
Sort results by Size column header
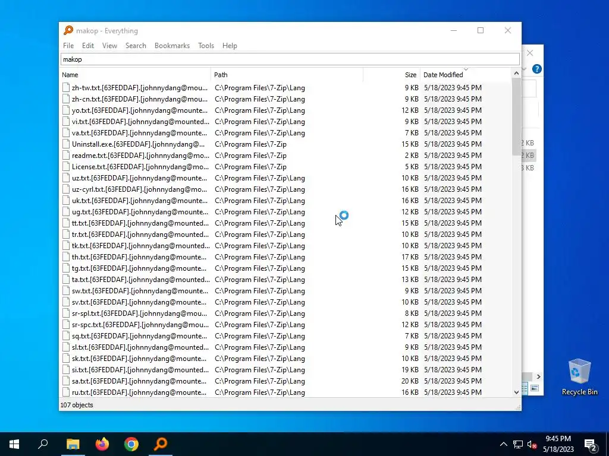point(391,75)
